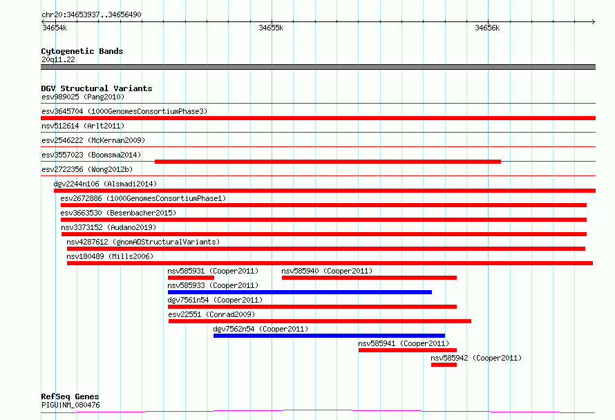Select the red bar for dgv2244n106
Image resolution: width=615 pixels, height=420 pixels.
click(x=325, y=191)
